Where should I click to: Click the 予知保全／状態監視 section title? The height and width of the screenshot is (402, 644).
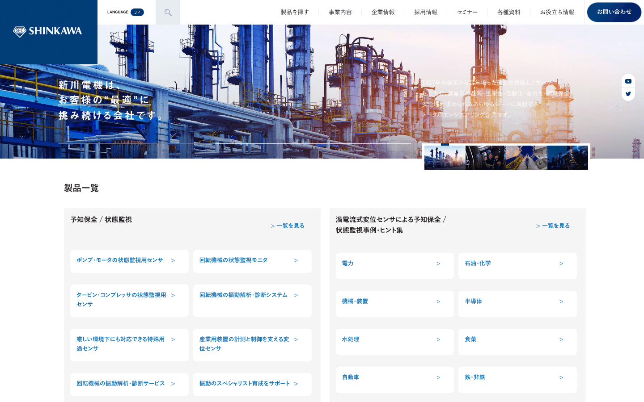click(101, 220)
